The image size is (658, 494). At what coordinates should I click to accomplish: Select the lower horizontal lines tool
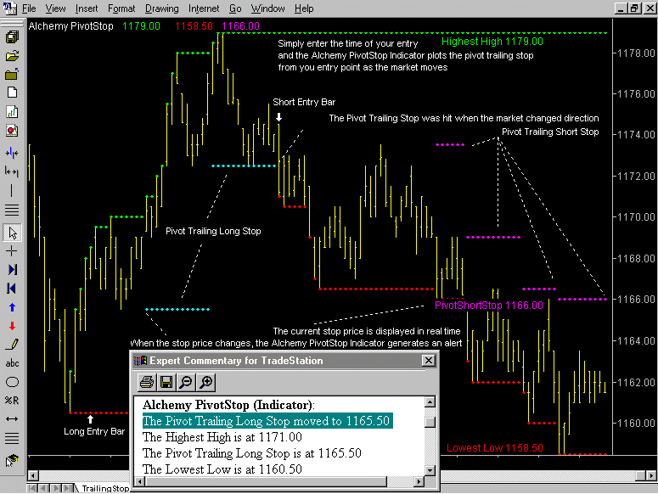[x=12, y=438]
